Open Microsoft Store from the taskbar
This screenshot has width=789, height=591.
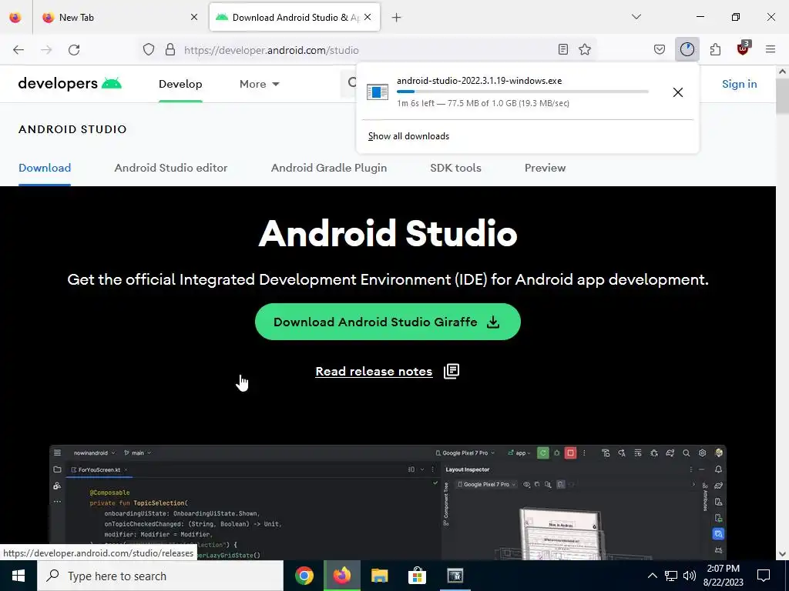(417, 576)
